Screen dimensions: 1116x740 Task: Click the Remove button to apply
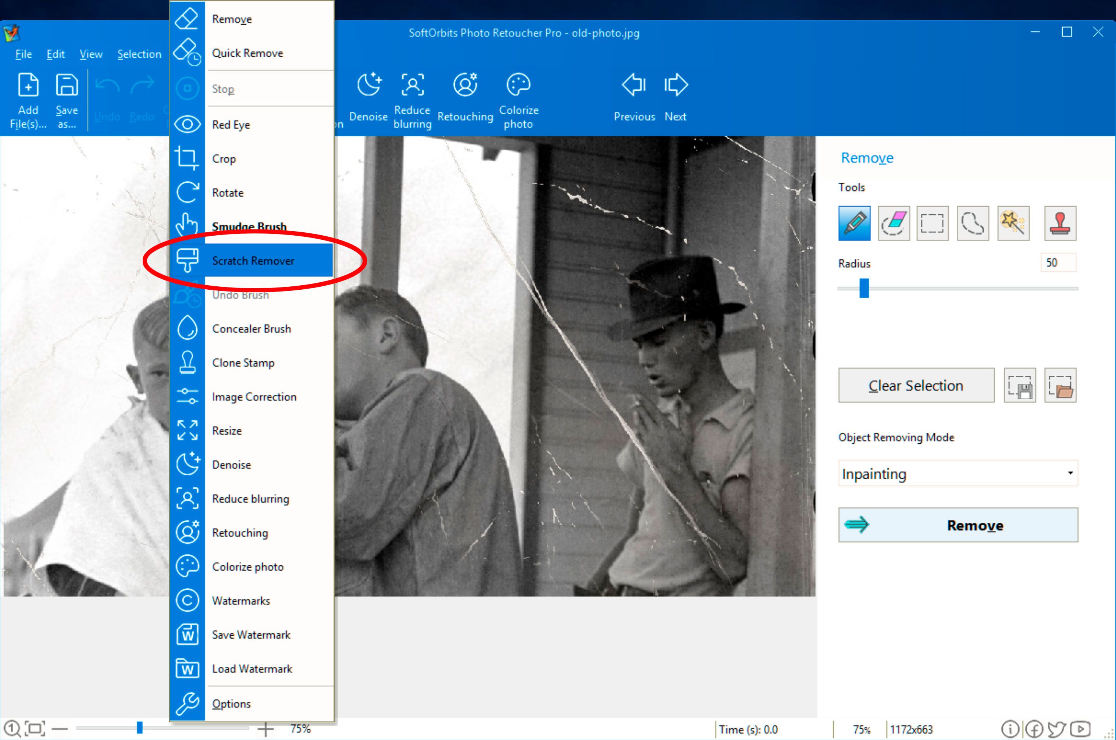(x=958, y=525)
